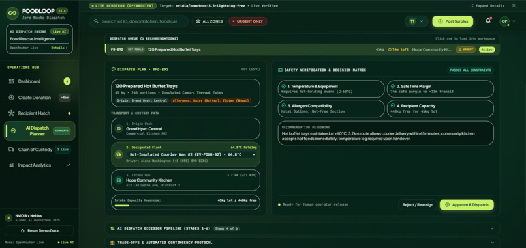Click the SIMULATE badge on AI Dispatch Planner
This screenshot has height=248, width=526.
click(x=62, y=131)
